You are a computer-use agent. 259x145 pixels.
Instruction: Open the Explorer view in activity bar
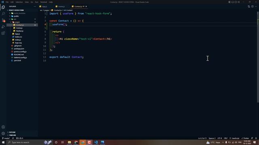click(3, 7)
